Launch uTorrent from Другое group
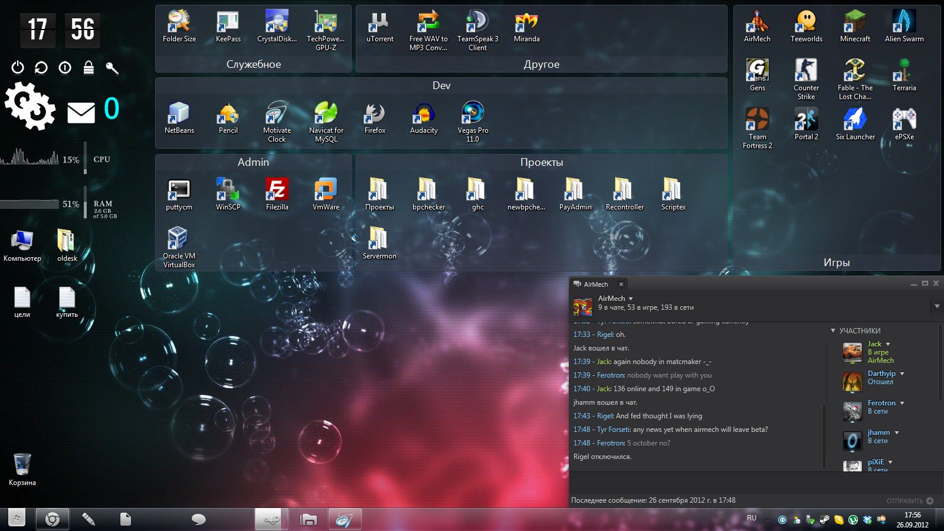The width and height of the screenshot is (944, 531). (379, 27)
